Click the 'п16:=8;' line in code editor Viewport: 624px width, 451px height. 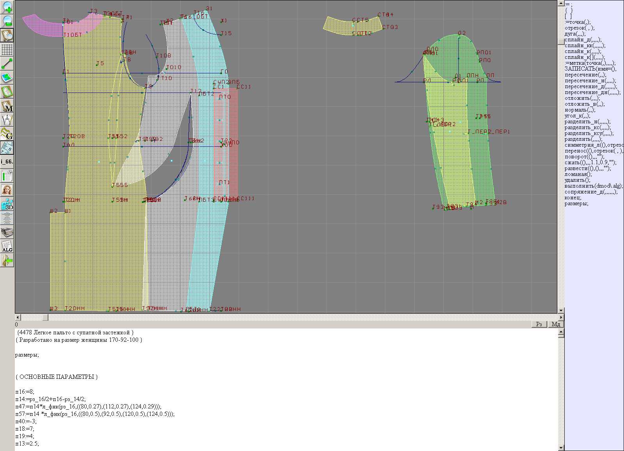[x=25, y=392]
